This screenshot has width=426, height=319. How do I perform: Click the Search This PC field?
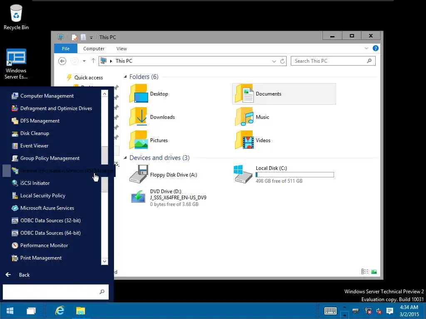point(333,61)
